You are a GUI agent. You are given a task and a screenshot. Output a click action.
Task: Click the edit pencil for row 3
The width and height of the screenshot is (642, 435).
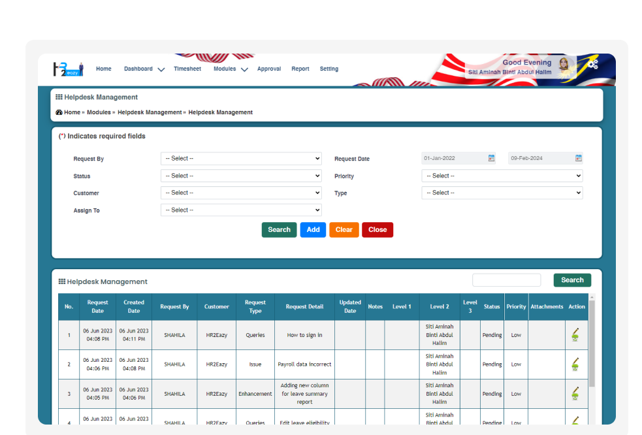pyautogui.click(x=575, y=391)
